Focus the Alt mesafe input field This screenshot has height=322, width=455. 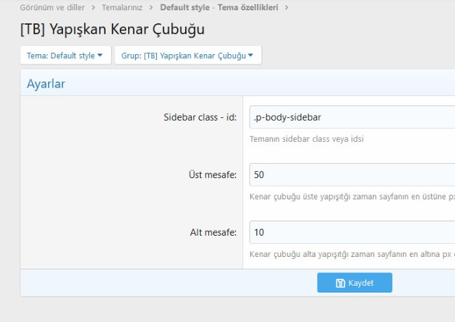[352, 232]
